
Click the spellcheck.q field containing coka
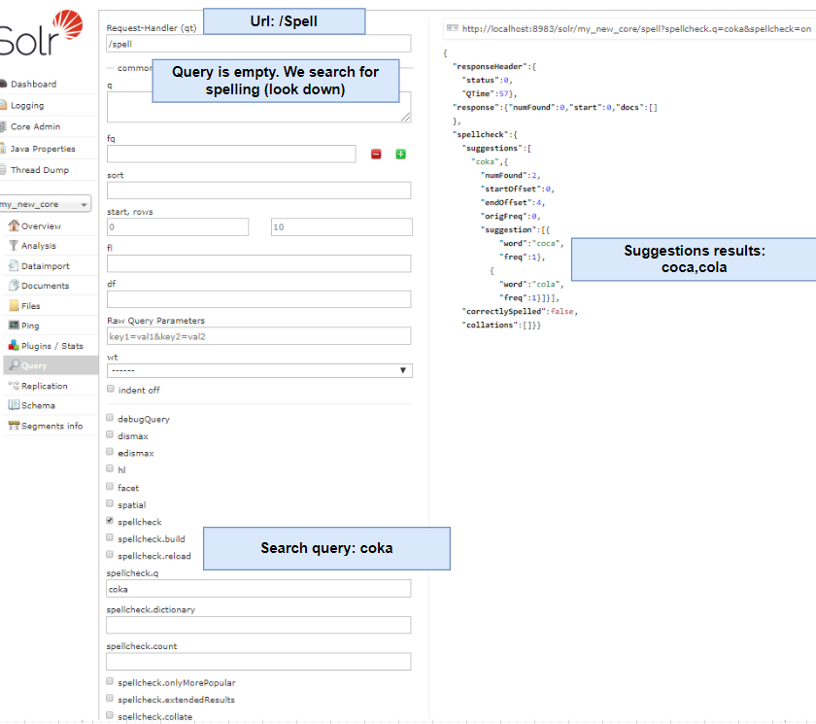click(258, 589)
